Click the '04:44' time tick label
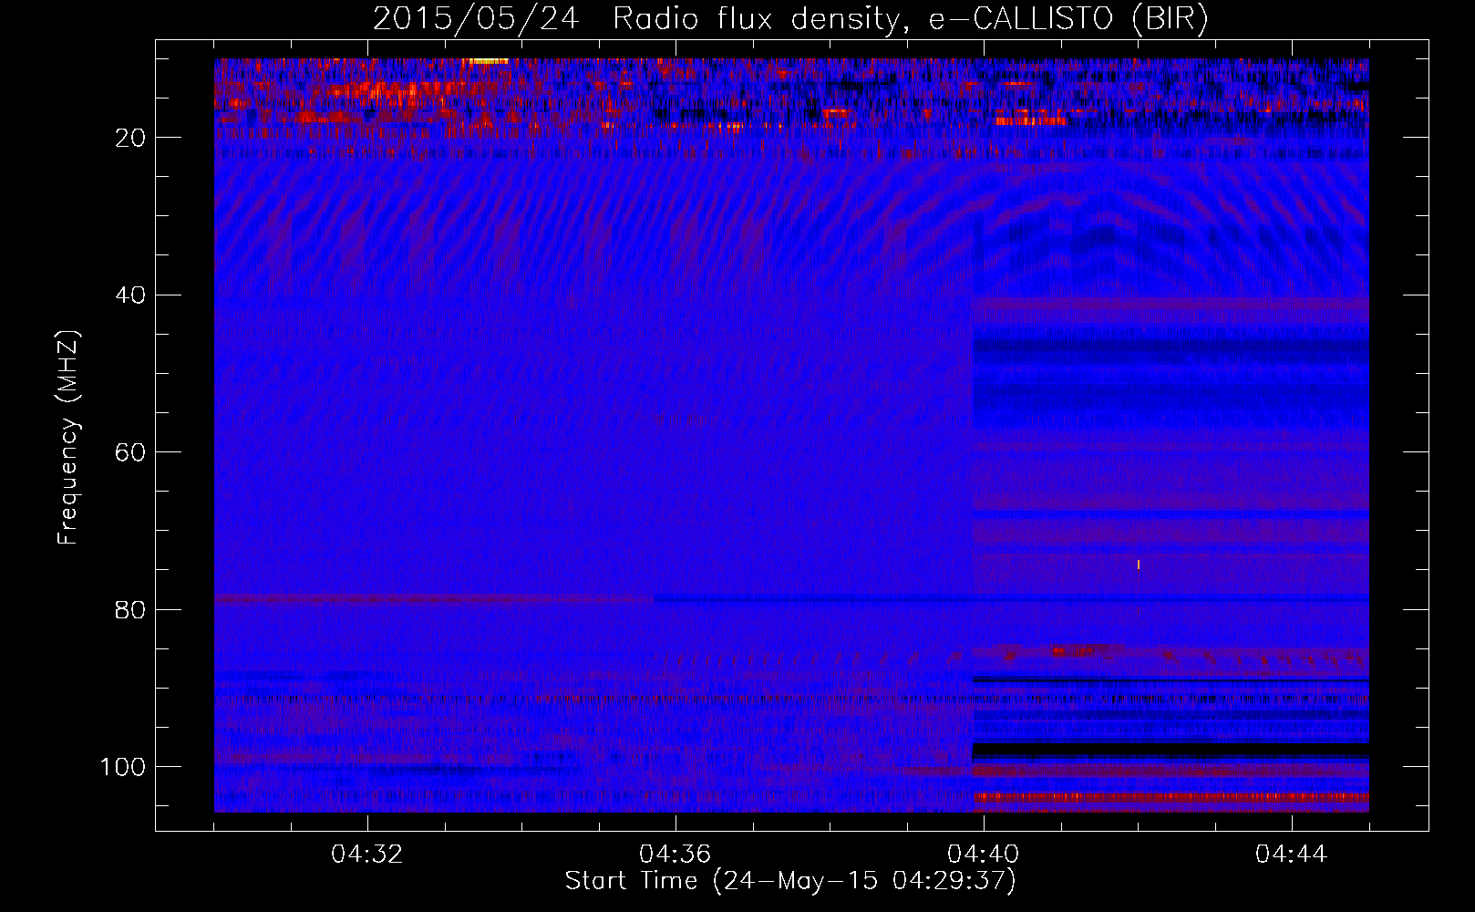The height and width of the screenshot is (912, 1475). [1291, 855]
